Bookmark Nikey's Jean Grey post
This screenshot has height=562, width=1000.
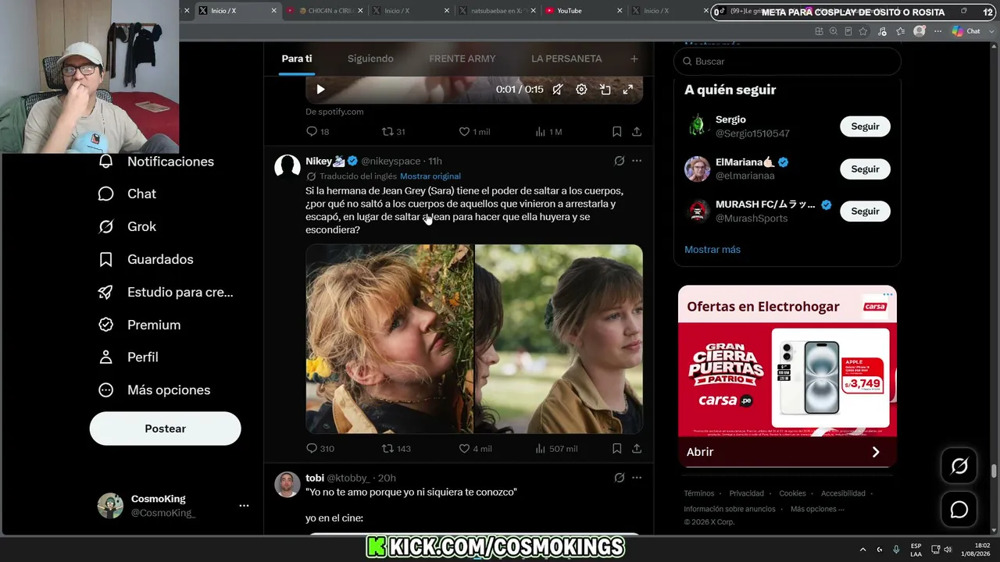point(617,449)
